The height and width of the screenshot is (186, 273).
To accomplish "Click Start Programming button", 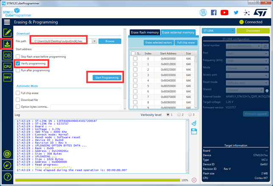I will point(107,78).
